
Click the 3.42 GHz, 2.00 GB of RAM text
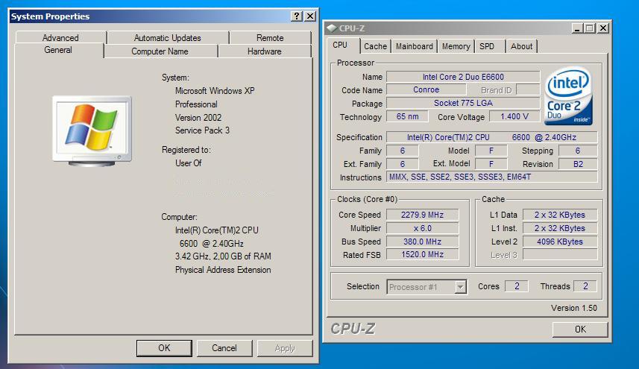coord(223,256)
